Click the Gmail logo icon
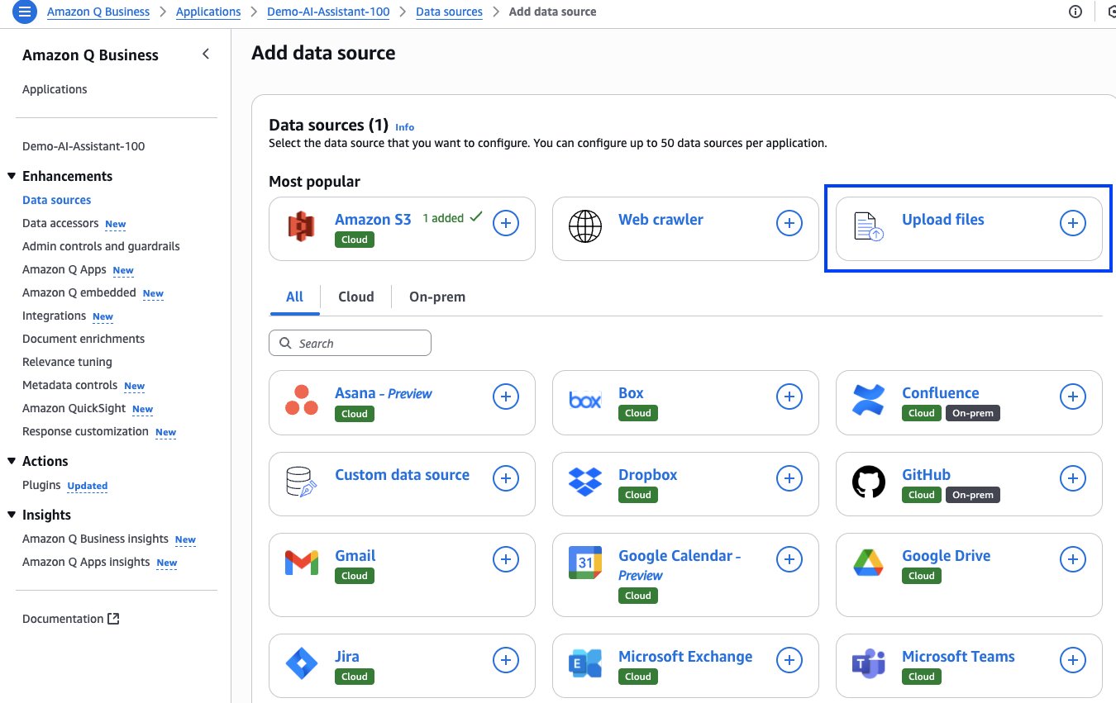The image size is (1116, 703). point(302,563)
